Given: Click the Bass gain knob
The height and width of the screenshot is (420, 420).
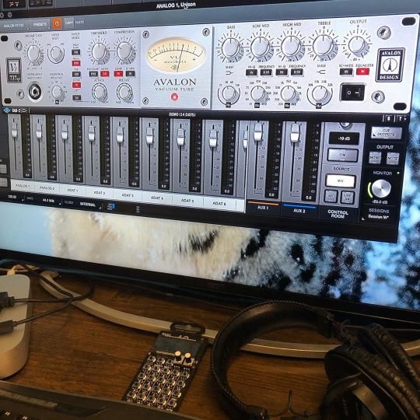Looking at the screenshot, I should click(x=230, y=47).
